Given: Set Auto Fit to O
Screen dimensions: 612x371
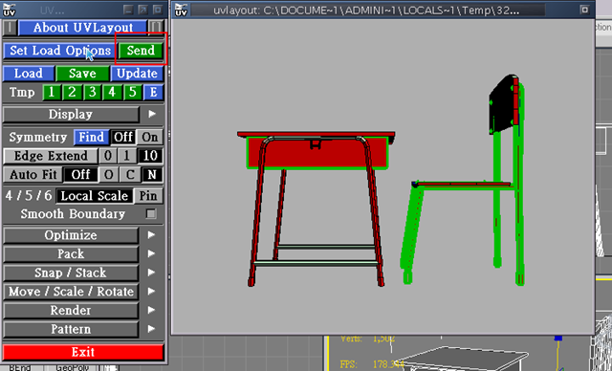Looking at the screenshot, I should pyautogui.click(x=108, y=174).
